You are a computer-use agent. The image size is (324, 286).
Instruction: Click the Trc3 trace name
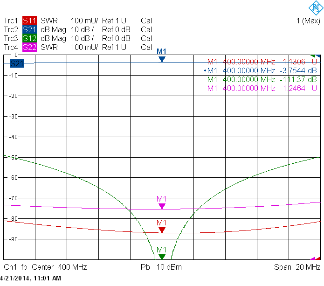point(11,38)
